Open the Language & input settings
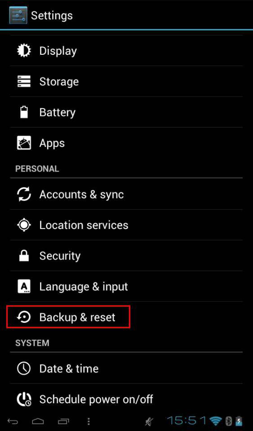Viewport: 253px width, 431px height. coord(127,286)
